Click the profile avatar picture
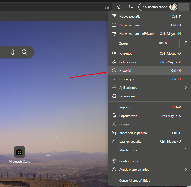 pos(173,7)
